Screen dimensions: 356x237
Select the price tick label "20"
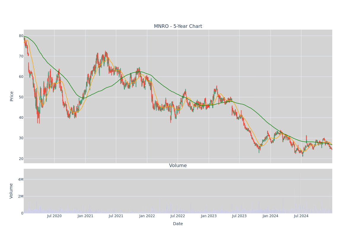pos(21,158)
